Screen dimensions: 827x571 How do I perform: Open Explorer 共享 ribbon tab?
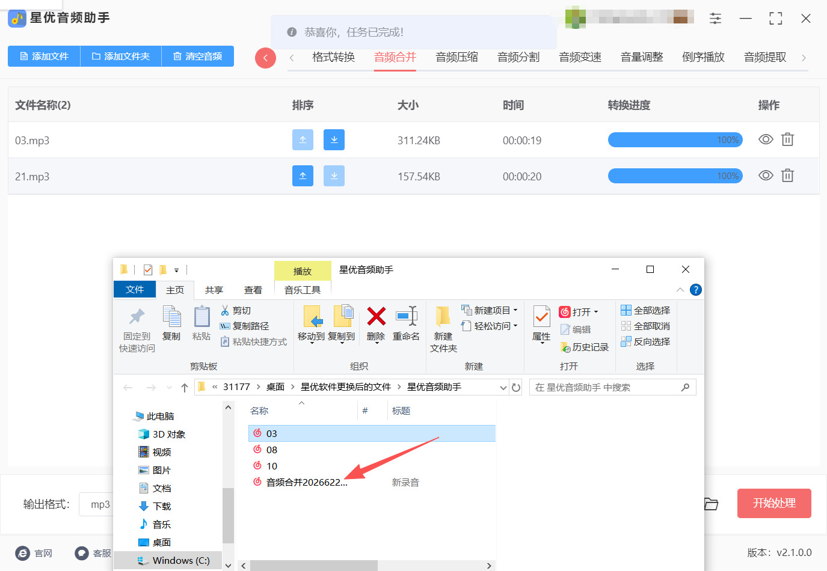tap(214, 290)
